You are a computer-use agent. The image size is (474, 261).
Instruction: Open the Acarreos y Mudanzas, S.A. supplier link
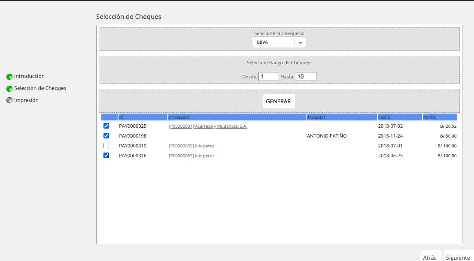pyautogui.click(x=208, y=126)
